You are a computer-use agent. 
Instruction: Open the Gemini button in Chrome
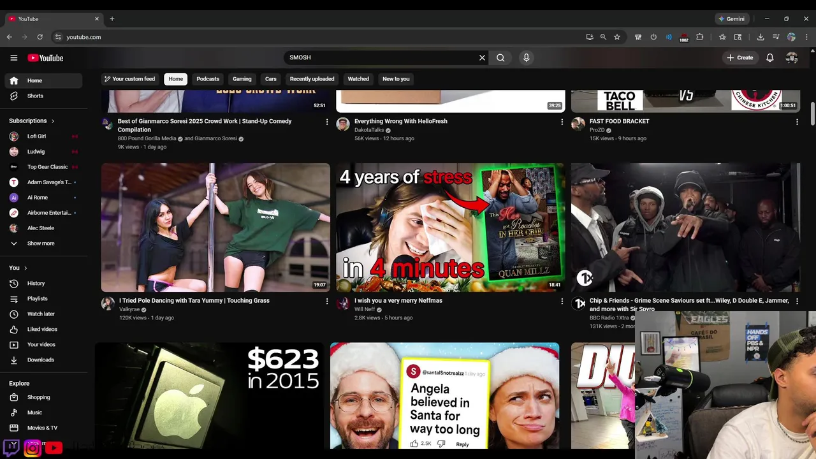tap(731, 18)
